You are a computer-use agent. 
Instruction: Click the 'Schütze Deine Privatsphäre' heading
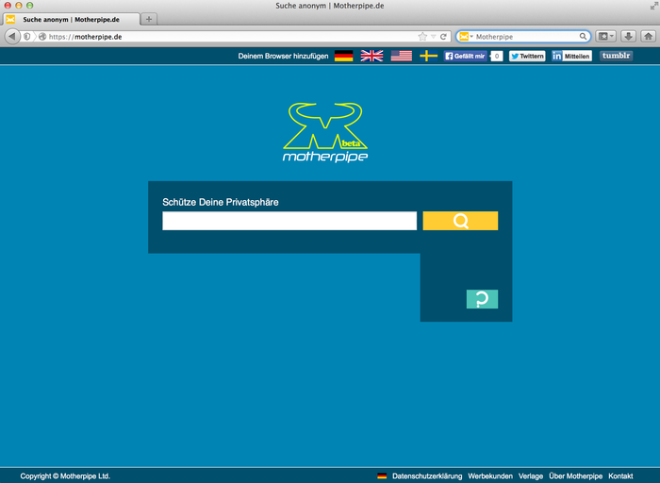click(220, 202)
